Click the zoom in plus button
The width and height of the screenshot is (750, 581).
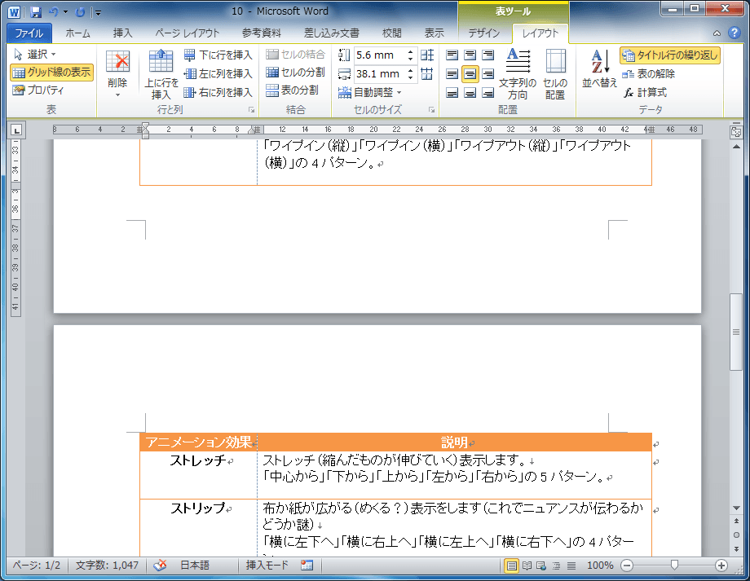[x=721, y=566]
